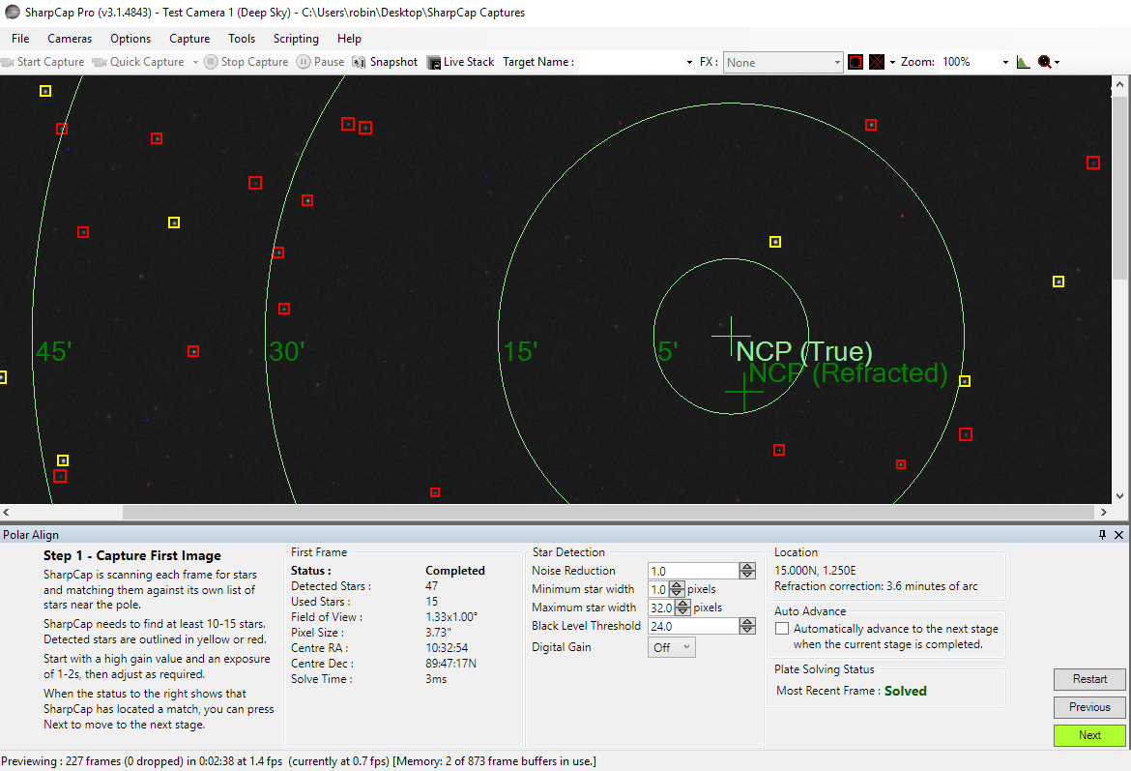Click the red reticule overlay icon
This screenshot has height=771, width=1131.
(x=877, y=62)
